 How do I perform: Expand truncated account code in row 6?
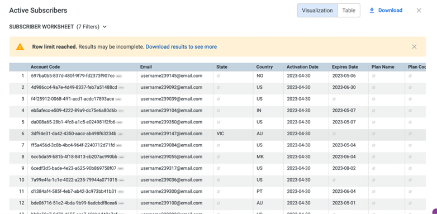(x=120, y=134)
